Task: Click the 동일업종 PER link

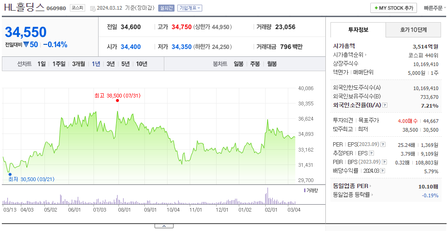Action: [350, 186]
